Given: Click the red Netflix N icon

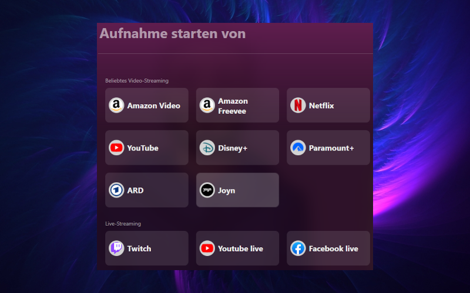Looking at the screenshot, I should coord(298,105).
